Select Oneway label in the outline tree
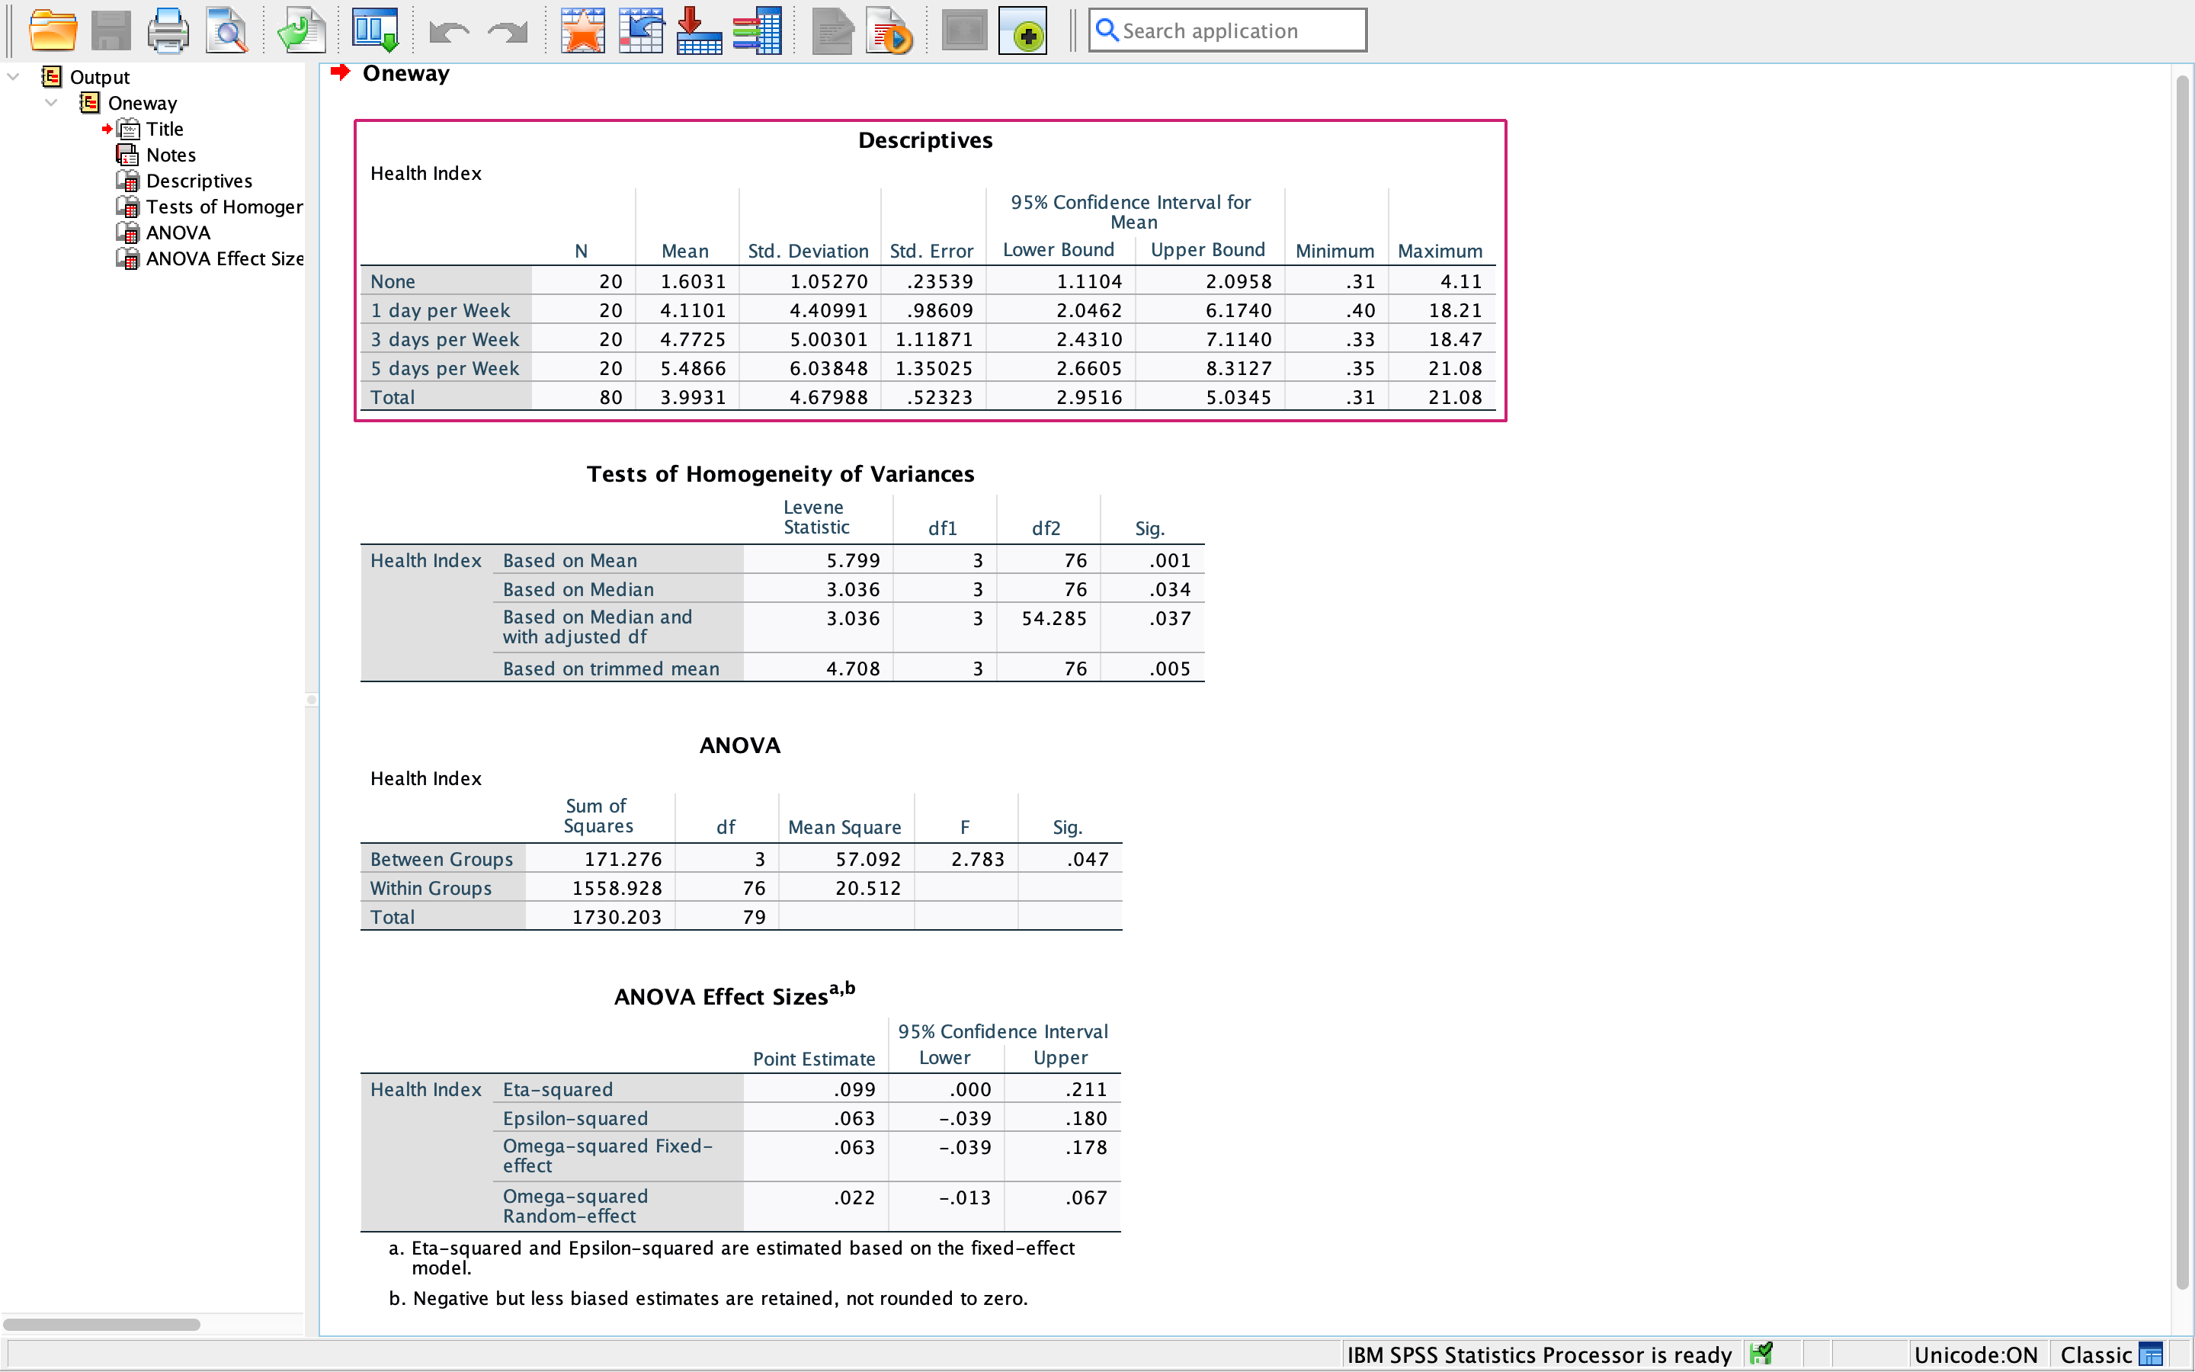Image resolution: width=2195 pixels, height=1372 pixels. coord(143,103)
